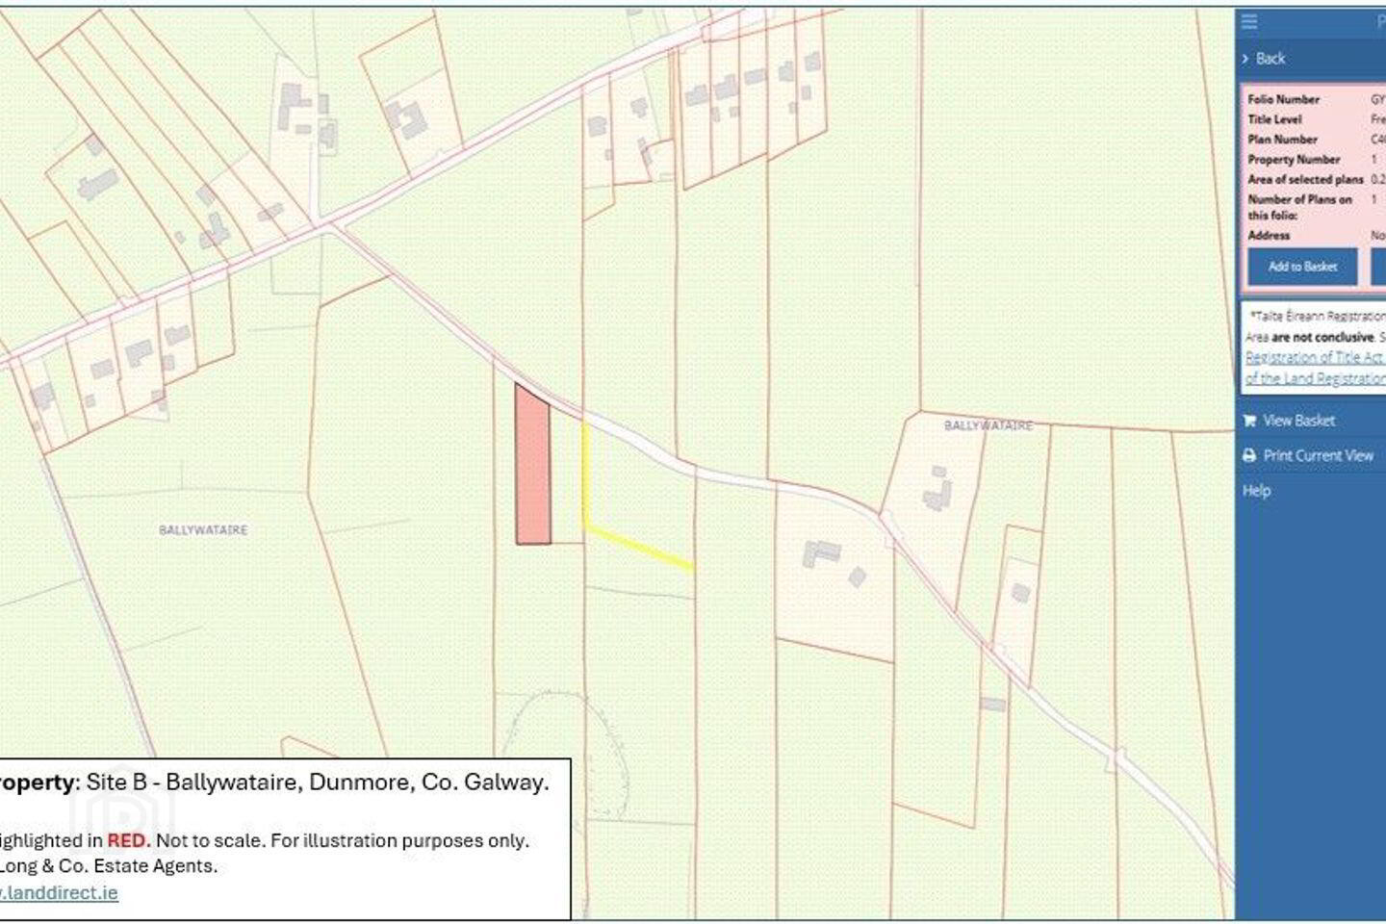Open the landdirect.ie link
This screenshot has height=924, width=1386.
point(59,892)
